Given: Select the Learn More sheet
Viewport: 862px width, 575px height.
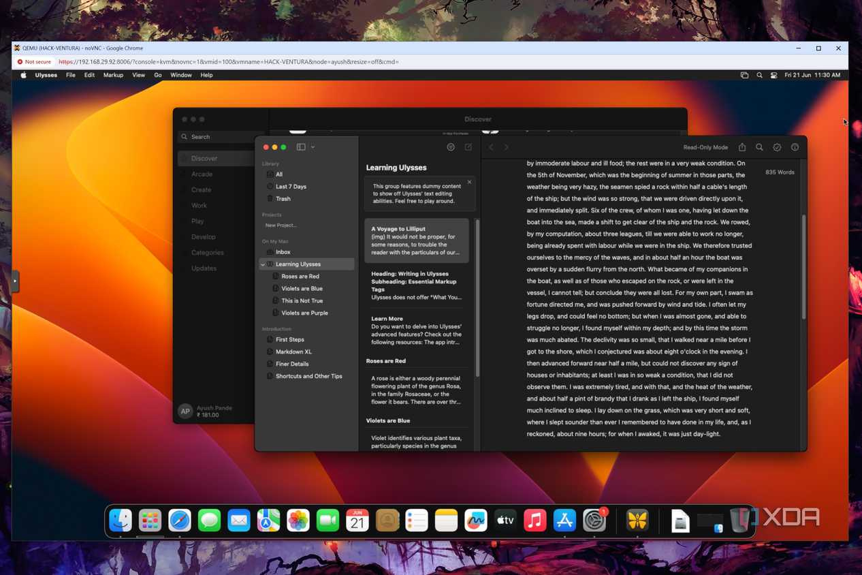Looking at the screenshot, I should (417, 330).
